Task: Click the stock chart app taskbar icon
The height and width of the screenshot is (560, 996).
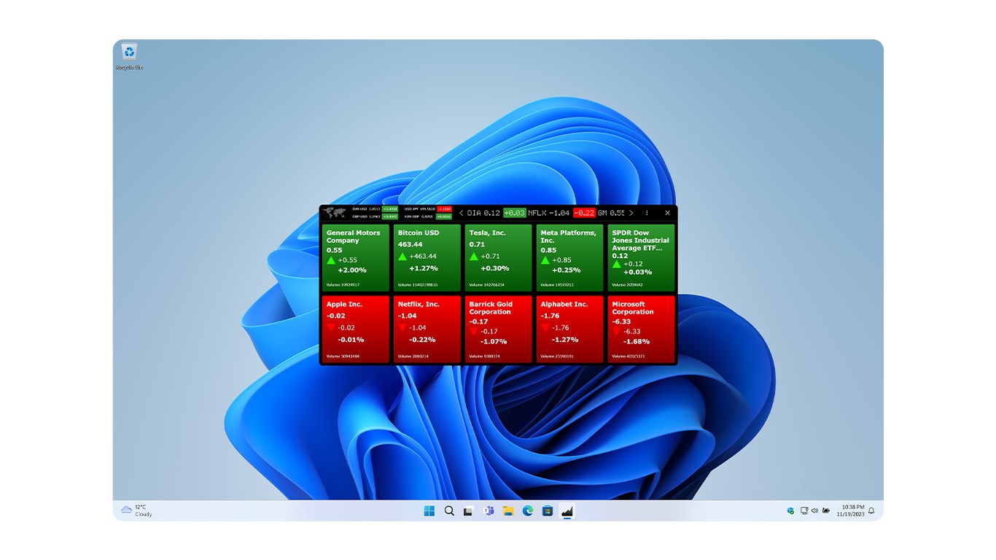Action: [567, 510]
